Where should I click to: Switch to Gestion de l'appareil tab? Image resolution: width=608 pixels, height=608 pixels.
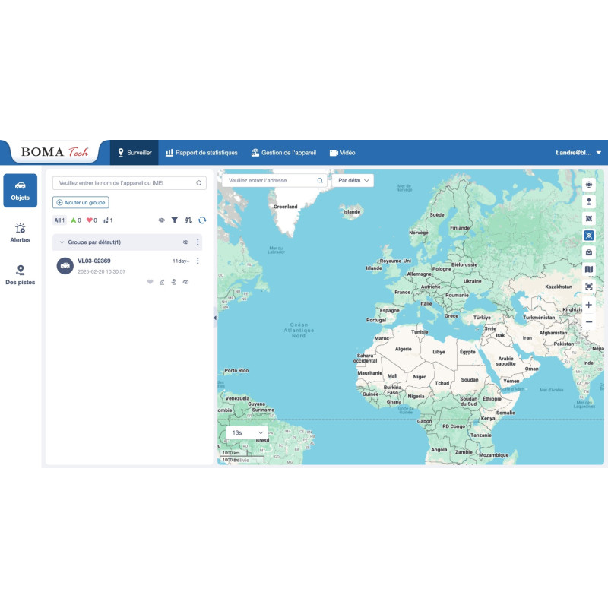tap(283, 153)
